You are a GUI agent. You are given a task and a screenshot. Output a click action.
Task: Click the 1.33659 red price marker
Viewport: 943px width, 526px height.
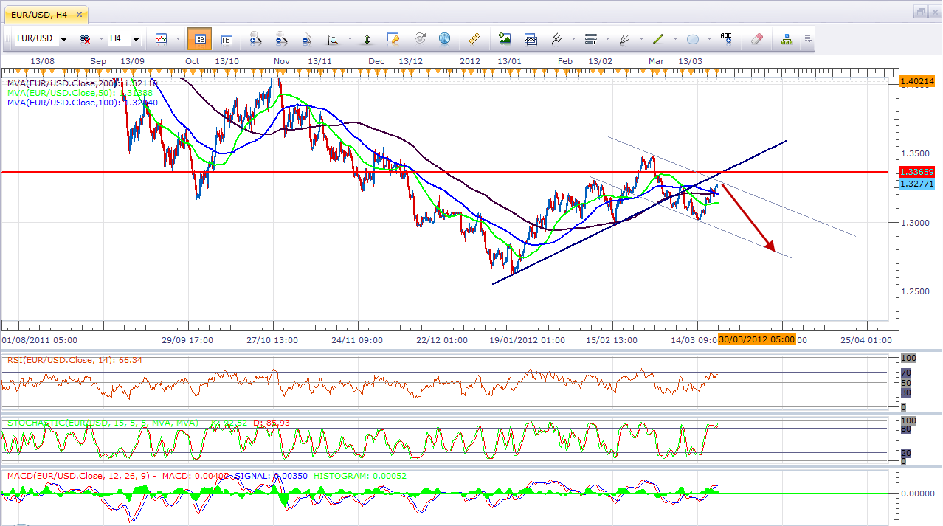(917, 172)
